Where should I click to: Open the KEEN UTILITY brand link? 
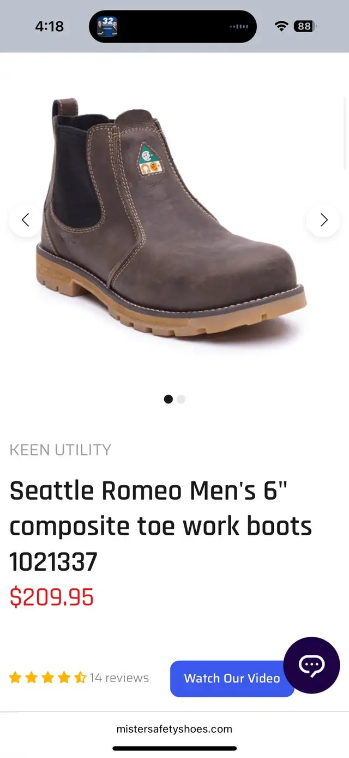61,450
